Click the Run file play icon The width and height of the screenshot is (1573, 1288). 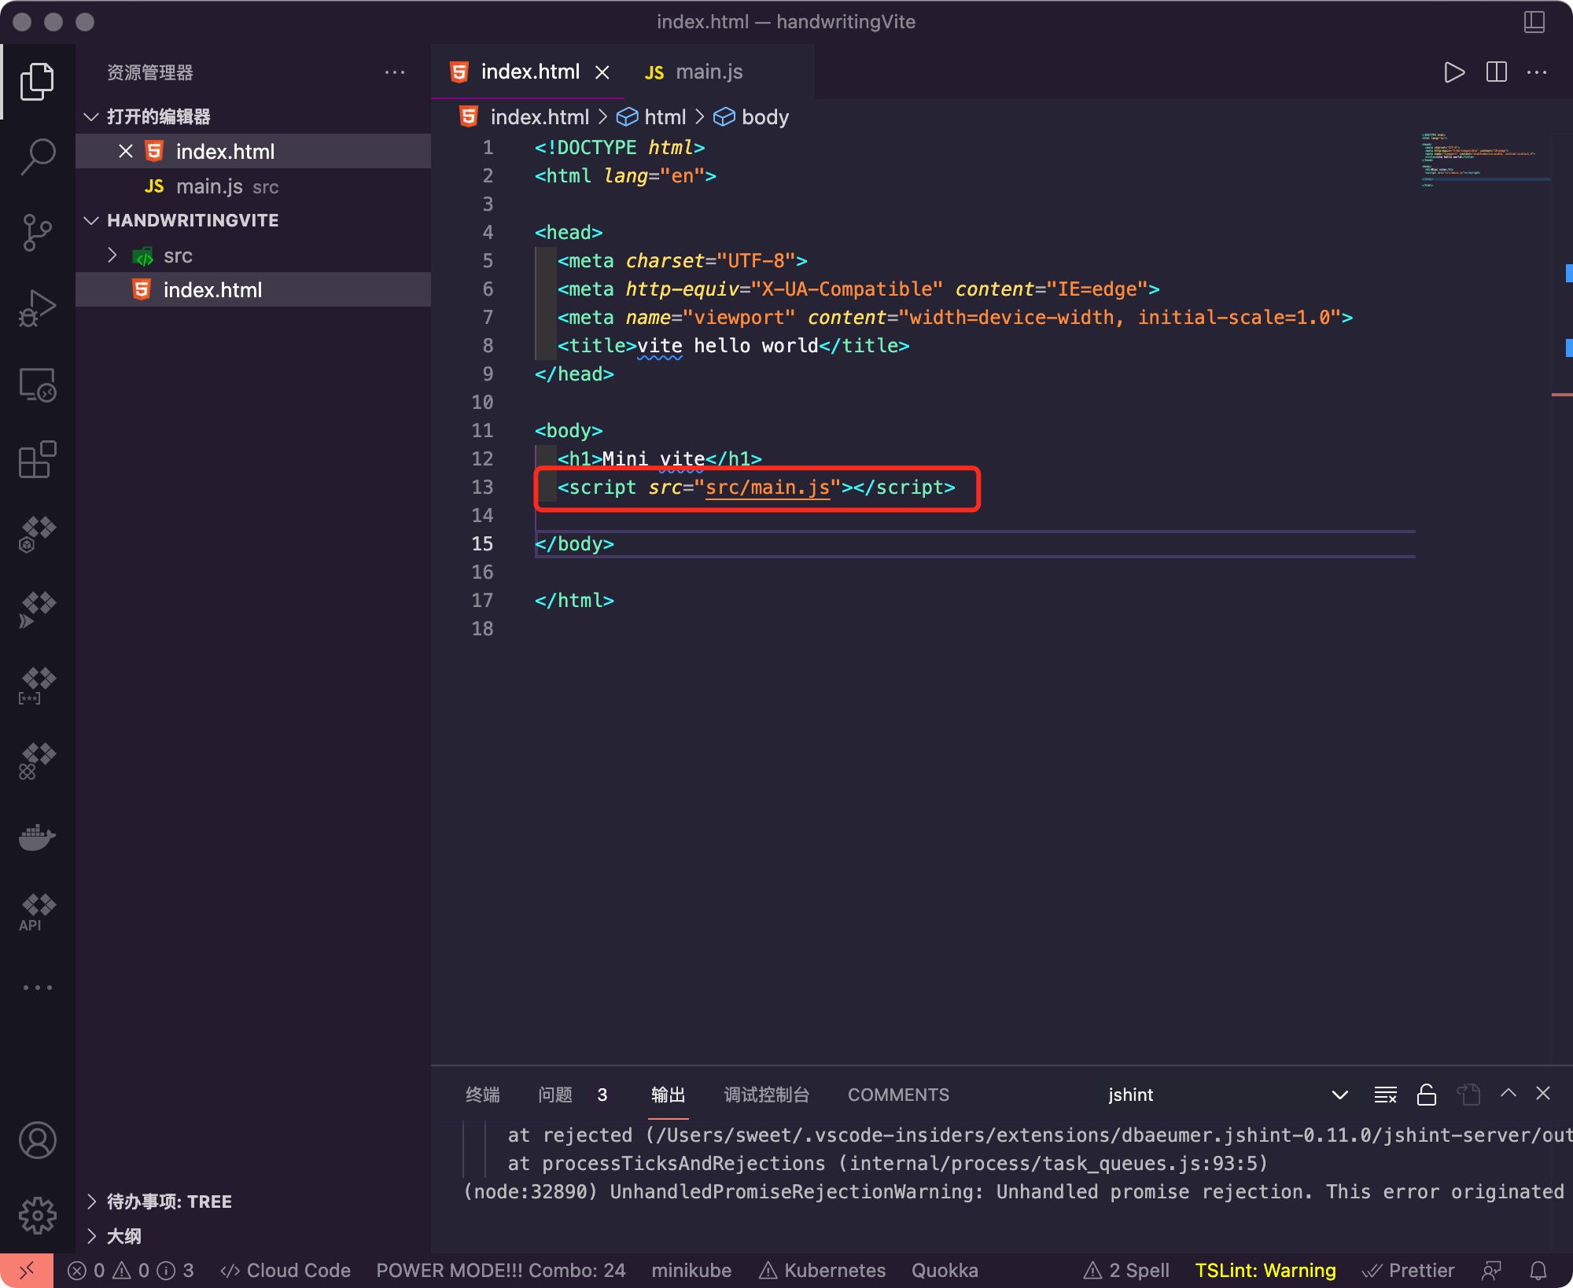tap(1454, 72)
